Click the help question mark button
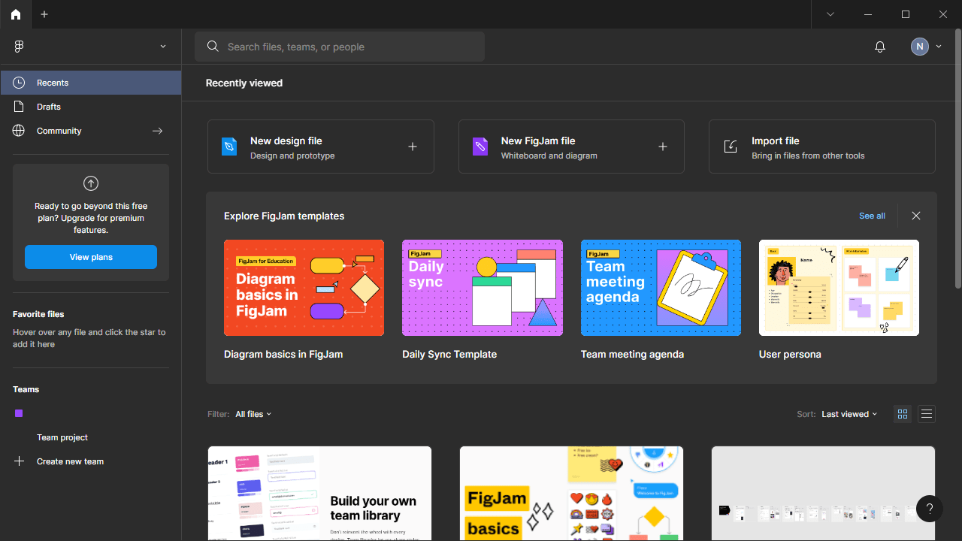Image resolution: width=962 pixels, height=541 pixels. click(x=930, y=509)
